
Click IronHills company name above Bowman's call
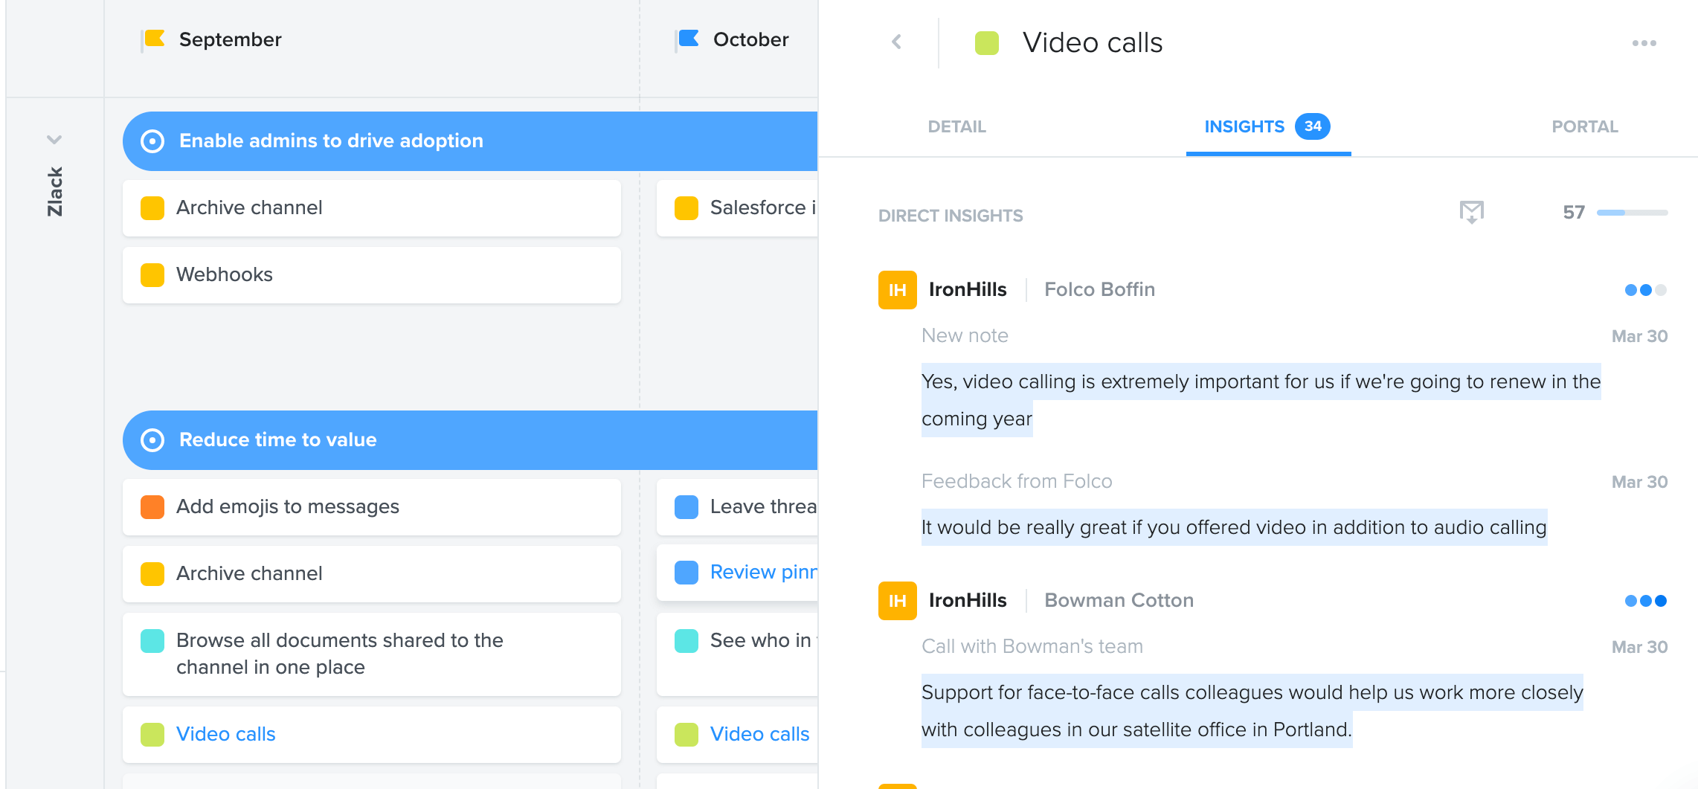[x=968, y=600]
